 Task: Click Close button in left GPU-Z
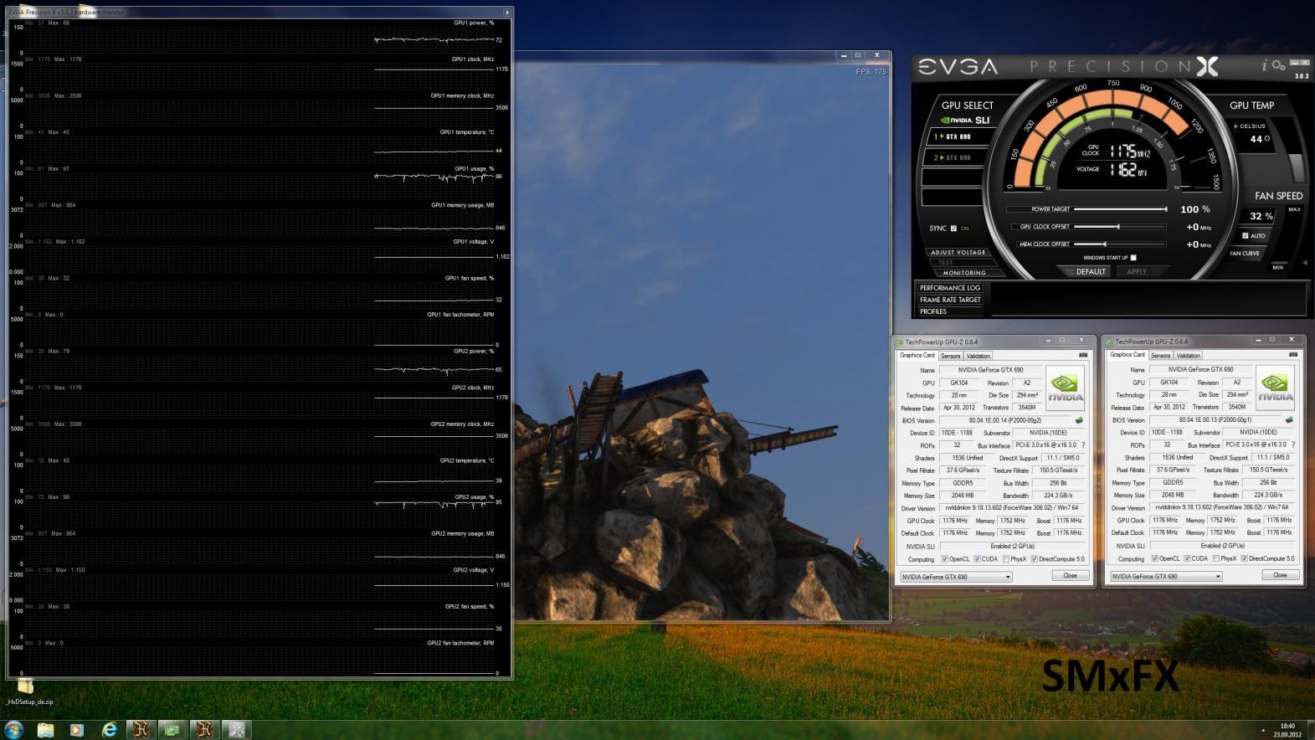tap(1070, 576)
